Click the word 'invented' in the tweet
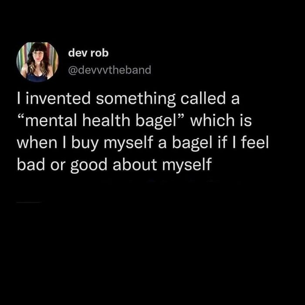The width and height of the screenshot is (305, 305). (x=58, y=98)
